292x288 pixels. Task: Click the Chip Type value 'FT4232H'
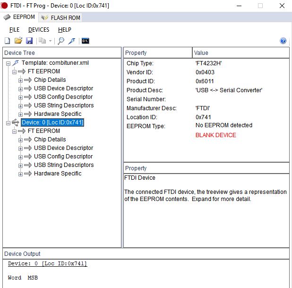pos(208,63)
